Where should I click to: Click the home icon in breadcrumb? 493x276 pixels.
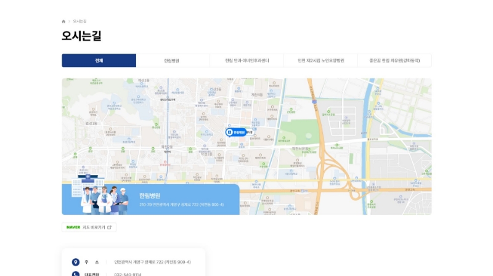63,22
